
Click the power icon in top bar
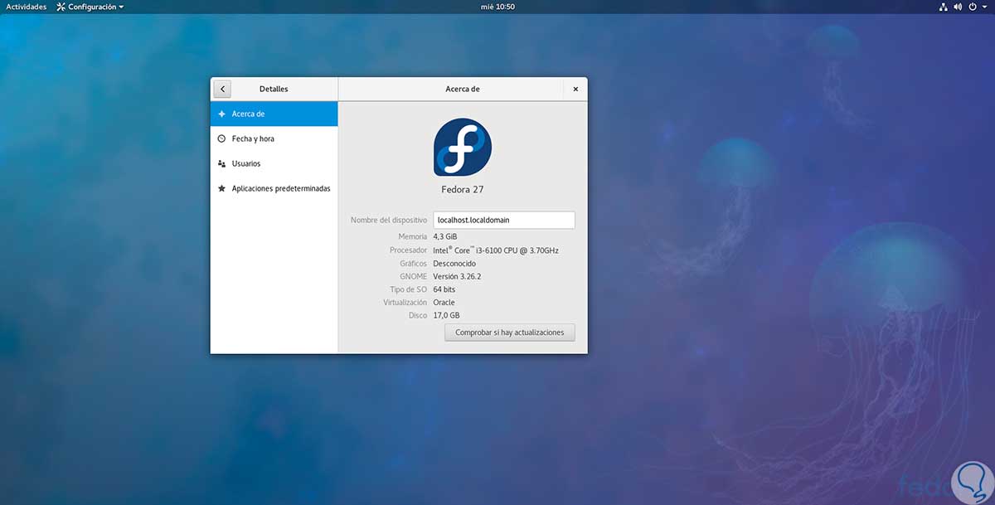972,7
